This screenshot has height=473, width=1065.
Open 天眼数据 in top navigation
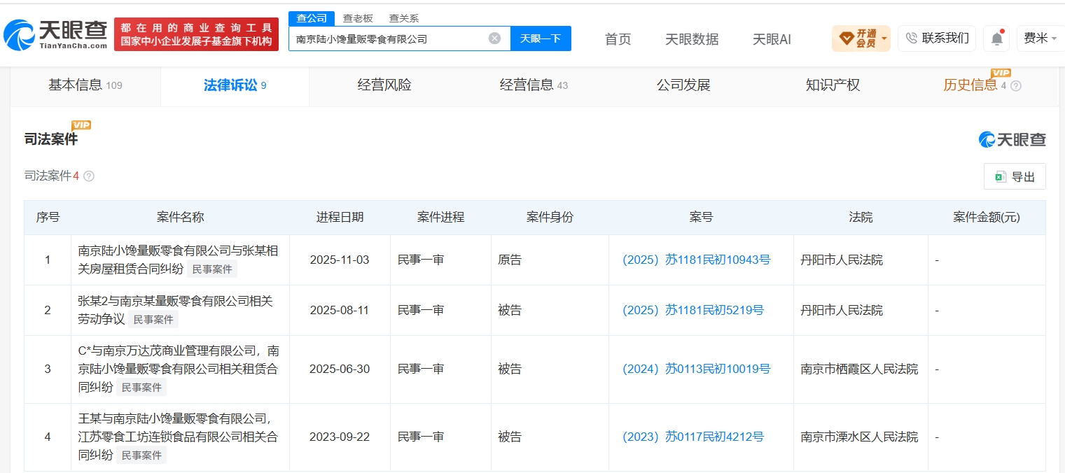click(x=692, y=39)
